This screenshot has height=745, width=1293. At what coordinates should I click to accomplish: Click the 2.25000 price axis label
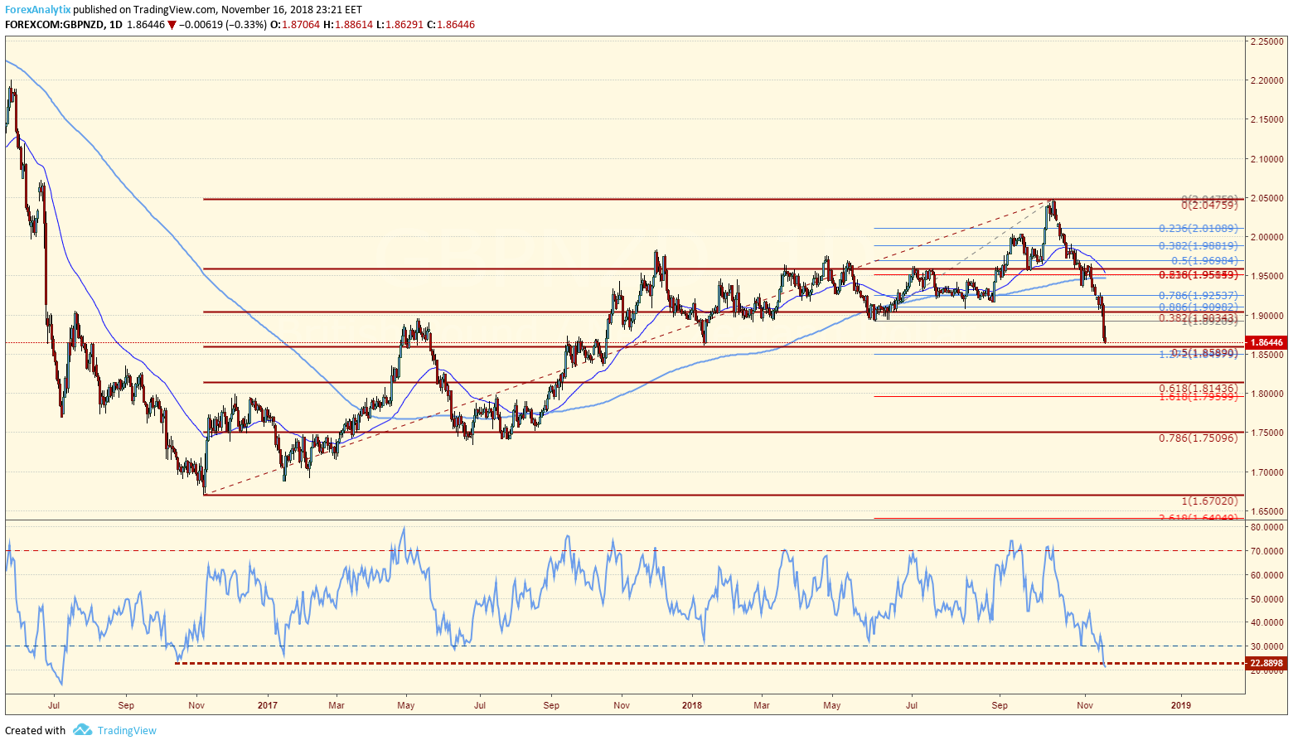1267,41
